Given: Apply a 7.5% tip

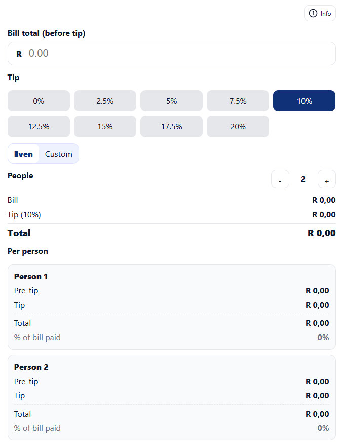Looking at the screenshot, I should [238, 101].
